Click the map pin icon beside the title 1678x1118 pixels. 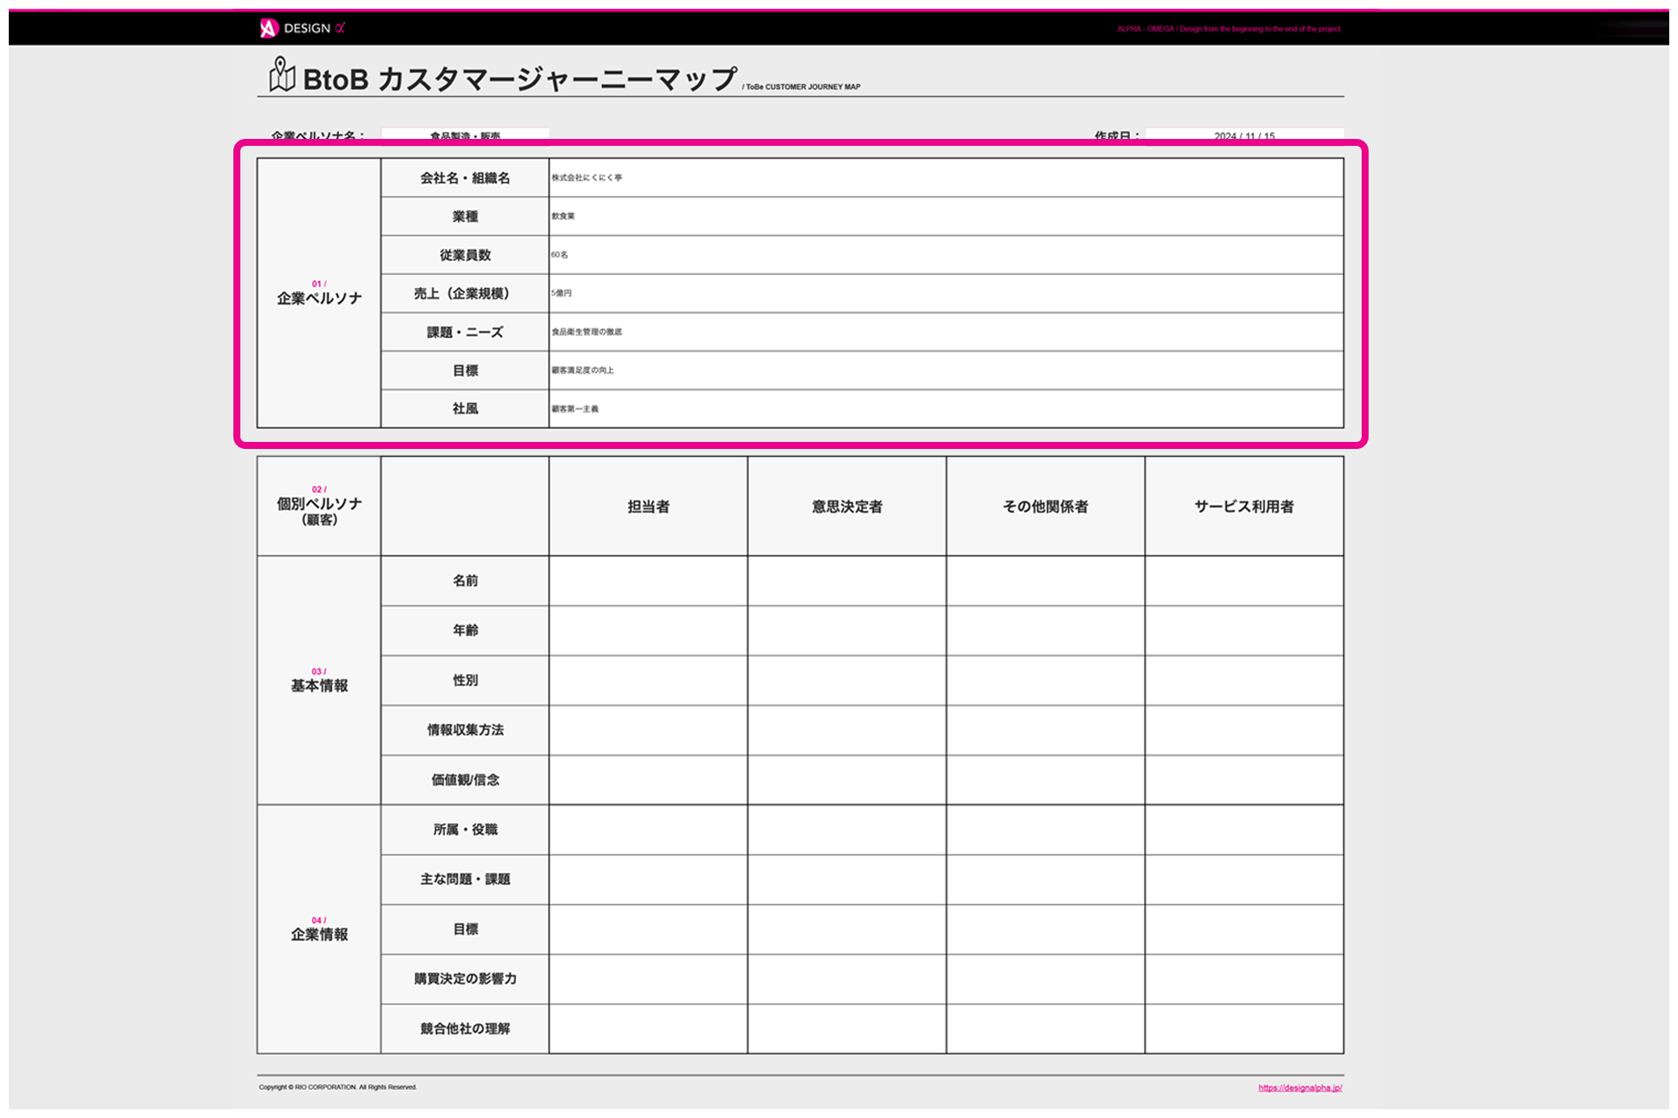(281, 75)
